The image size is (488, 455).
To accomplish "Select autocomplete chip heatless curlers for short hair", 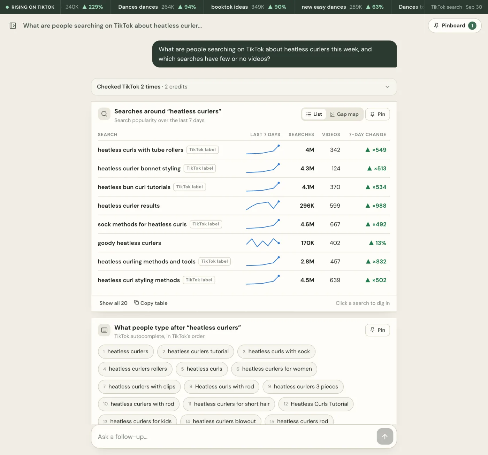I will (x=229, y=404).
